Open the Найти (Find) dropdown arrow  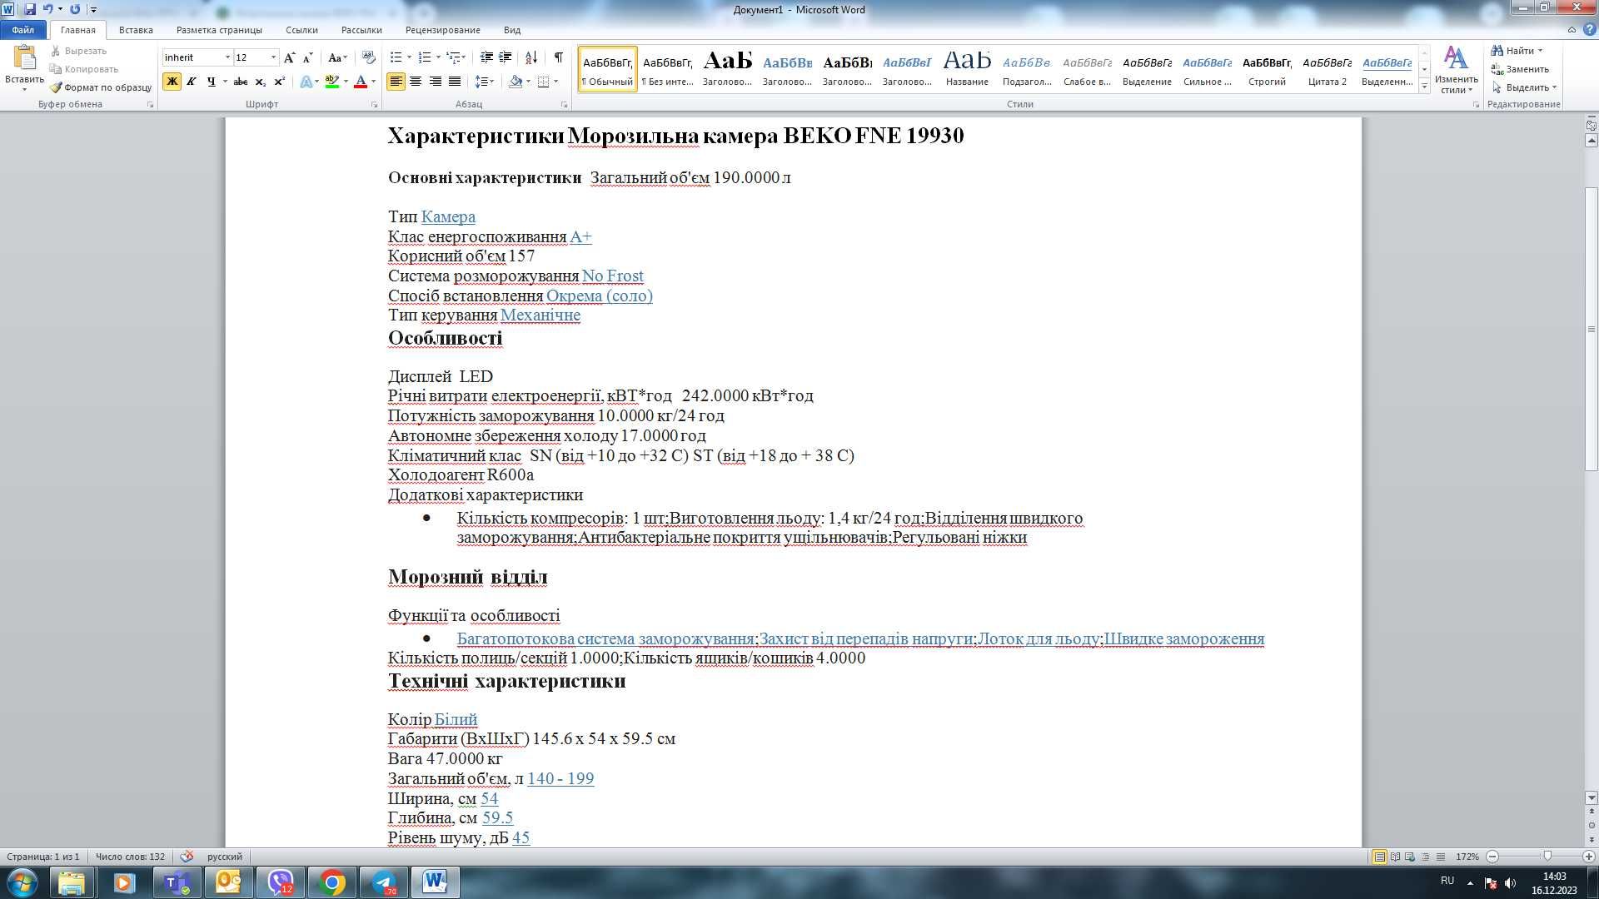(x=1540, y=51)
